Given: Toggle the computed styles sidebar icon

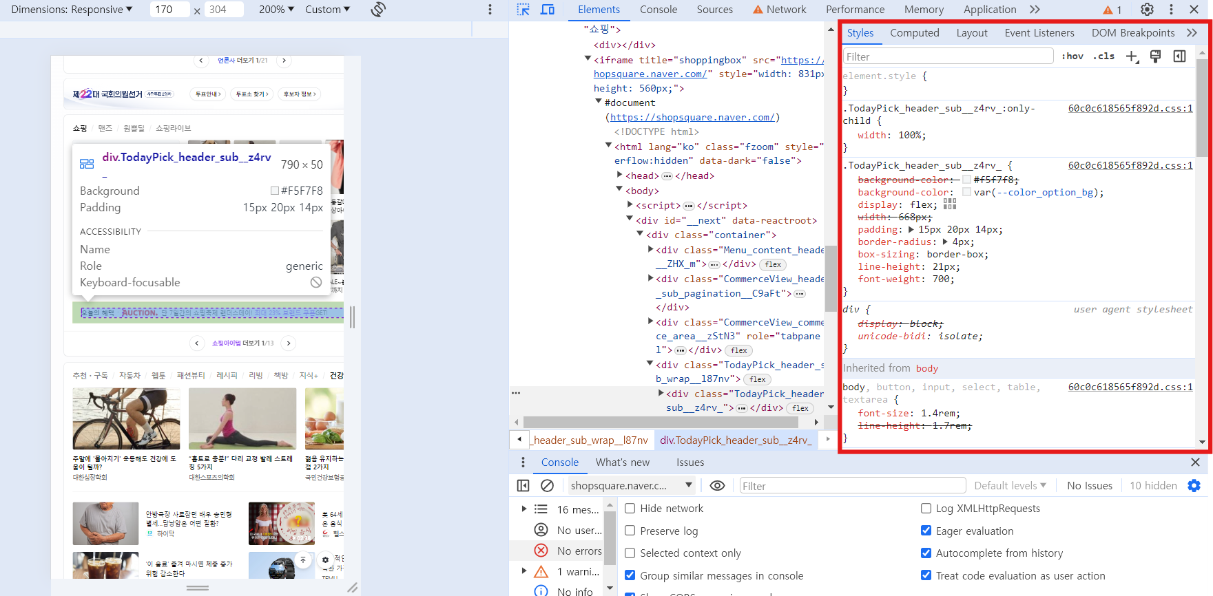Looking at the screenshot, I should [x=1179, y=56].
